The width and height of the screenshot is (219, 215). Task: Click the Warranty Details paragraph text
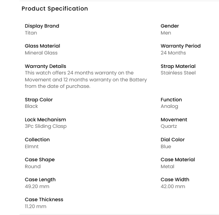(86, 80)
